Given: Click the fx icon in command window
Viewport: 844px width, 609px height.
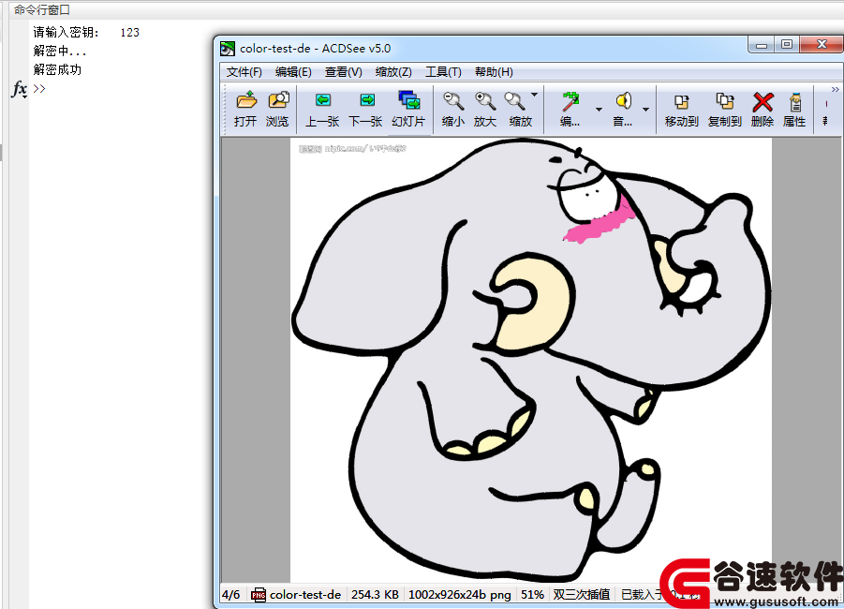Looking at the screenshot, I should [x=20, y=89].
